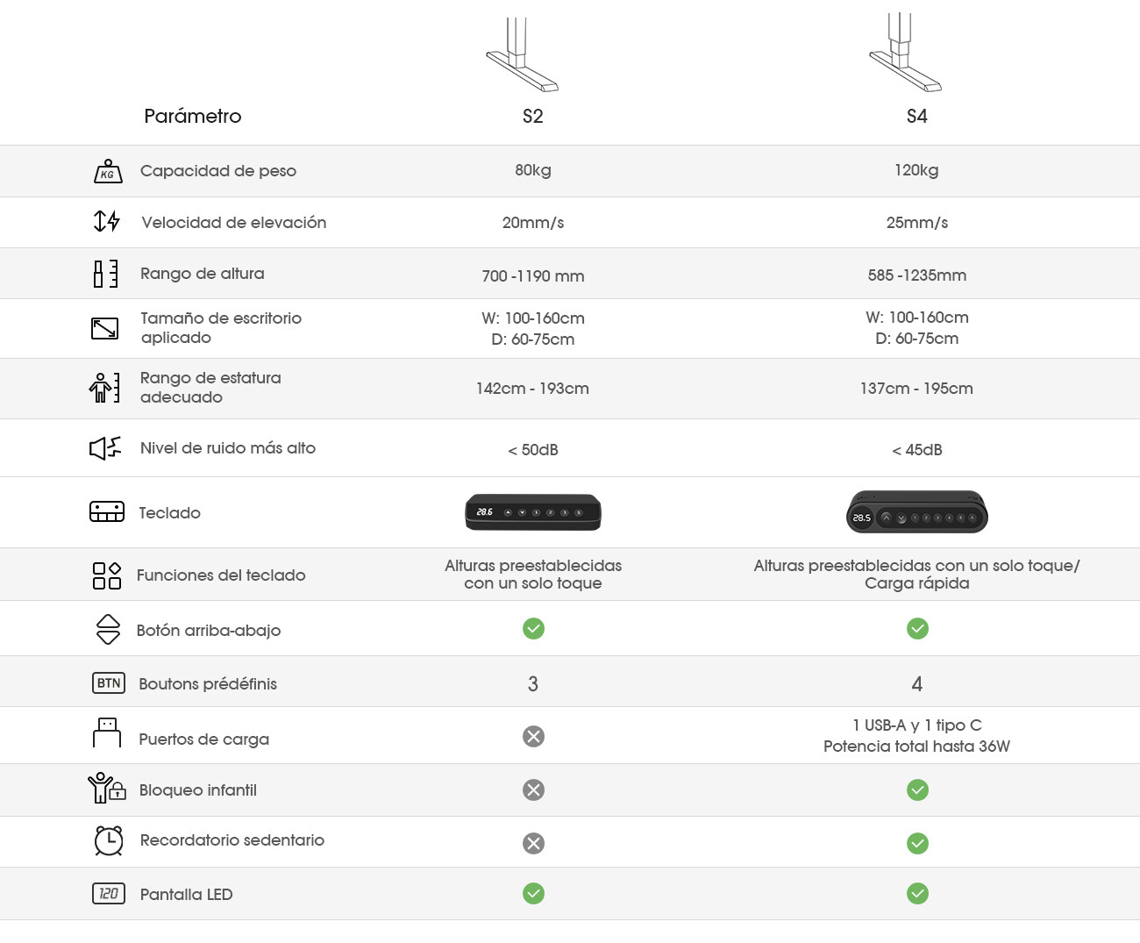1140x943 pixels.
Task: Click the weight capacity KG icon
Action: pyautogui.click(x=108, y=170)
